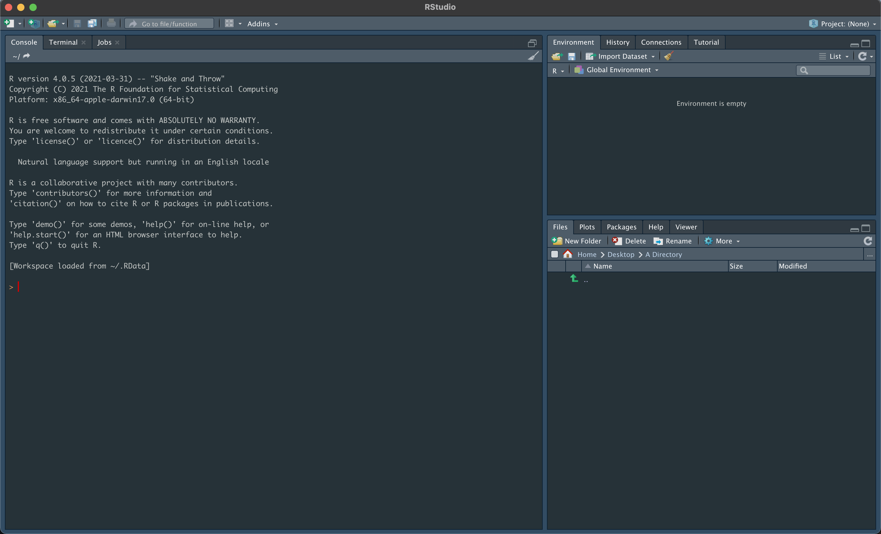Refresh the file listing icon
881x534 pixels.
pos(868,241)
